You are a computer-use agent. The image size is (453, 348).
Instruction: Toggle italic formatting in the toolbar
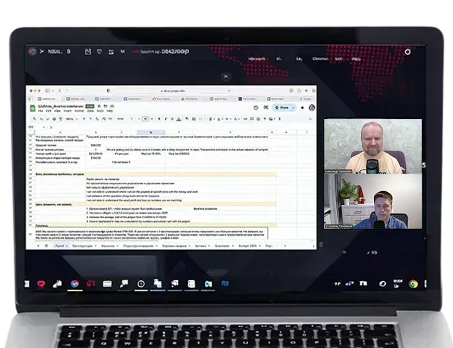(166, 119)
